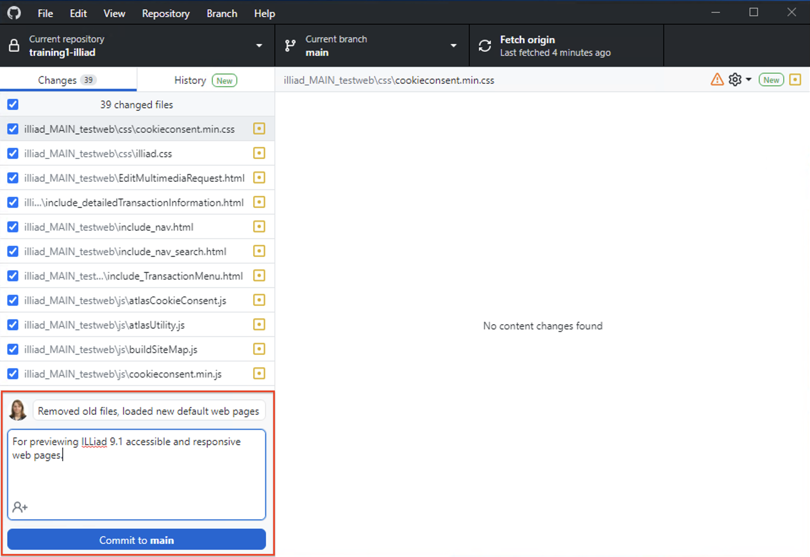Click the user avatar next to summary
810x557 pixels.
(18, 410)
